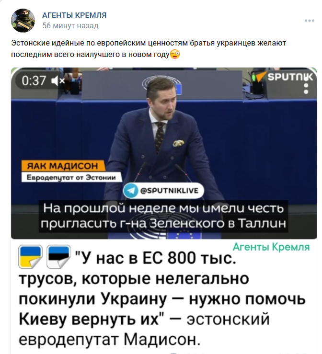
Task: Click the @SPUTNIKLIVE handle text
Action: (169, 191)
